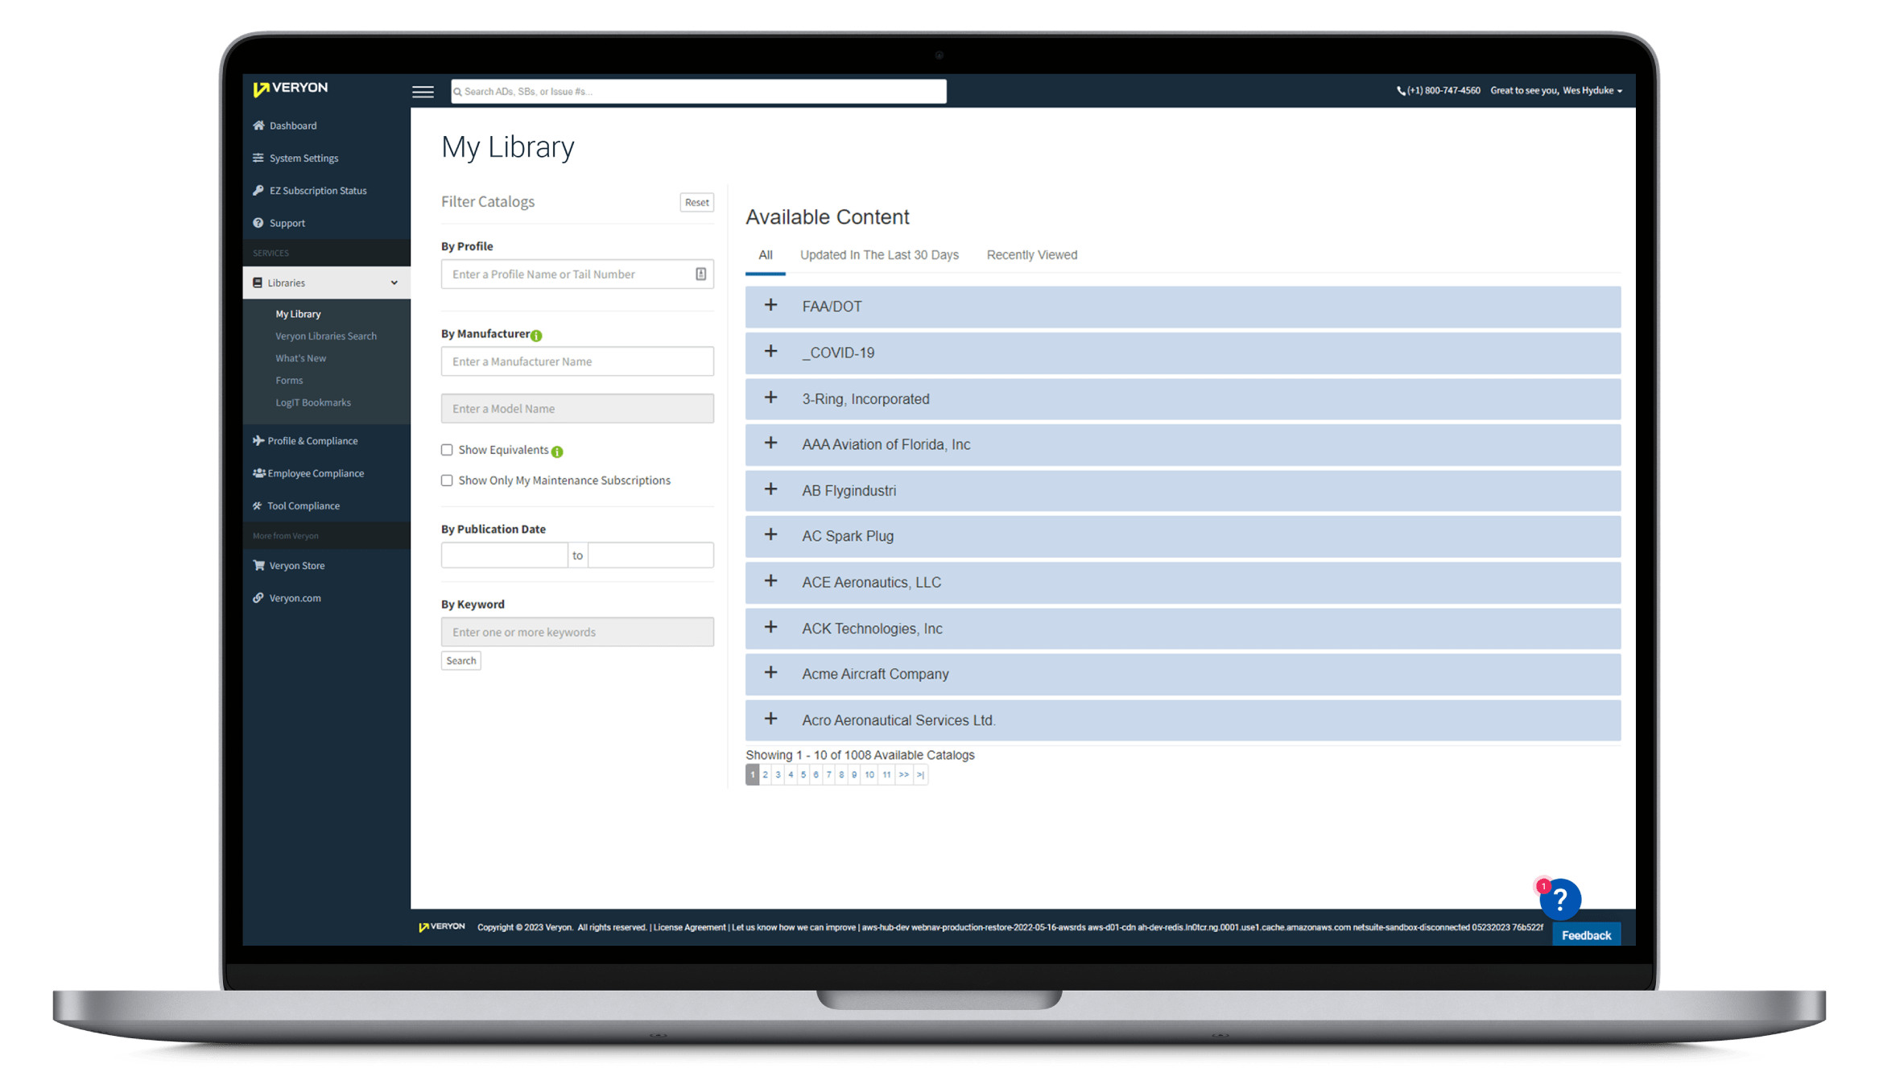
Task: Open LogIT Bookmarks in the sidebar
Action: tap(312, 402)
